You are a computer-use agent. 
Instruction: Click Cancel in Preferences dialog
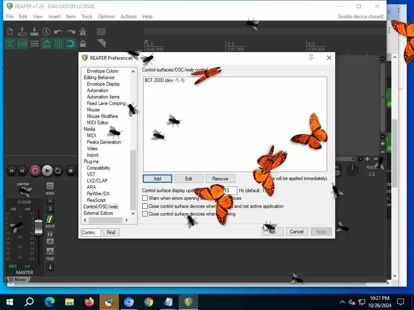pyautogui.click(x=296, y=232)
